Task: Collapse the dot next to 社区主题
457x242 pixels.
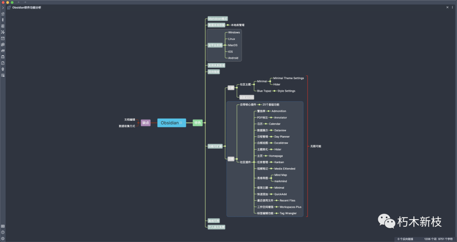Action: click(x=254, y=84)
